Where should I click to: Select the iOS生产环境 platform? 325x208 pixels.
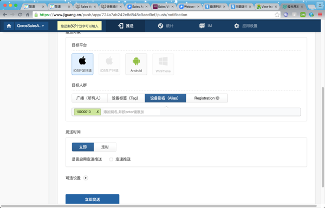(109, 64)
